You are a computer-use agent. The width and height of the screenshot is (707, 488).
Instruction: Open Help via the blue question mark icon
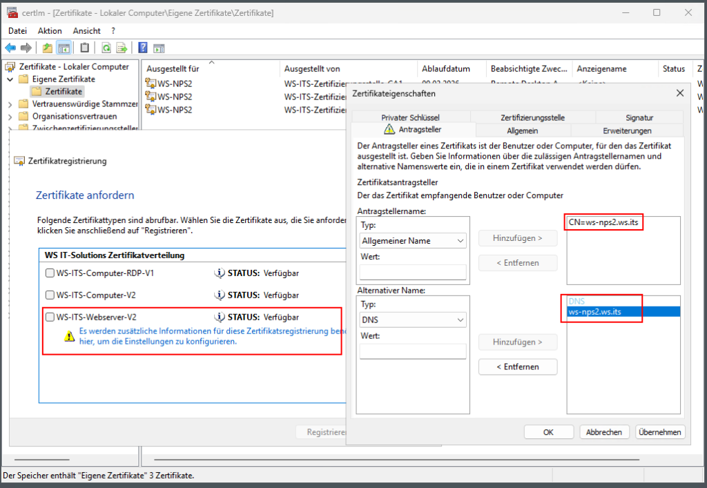click(x=143, y=48)
